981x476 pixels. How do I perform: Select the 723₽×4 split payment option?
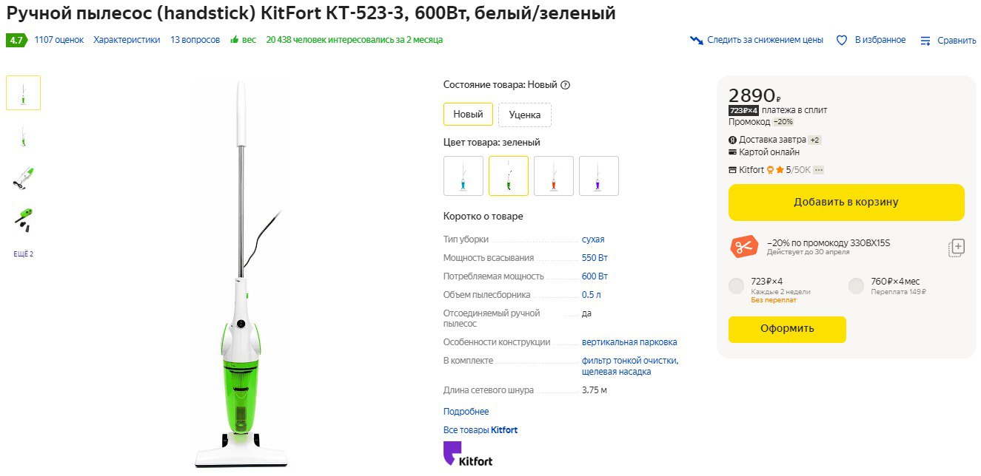tap(737, 286)
